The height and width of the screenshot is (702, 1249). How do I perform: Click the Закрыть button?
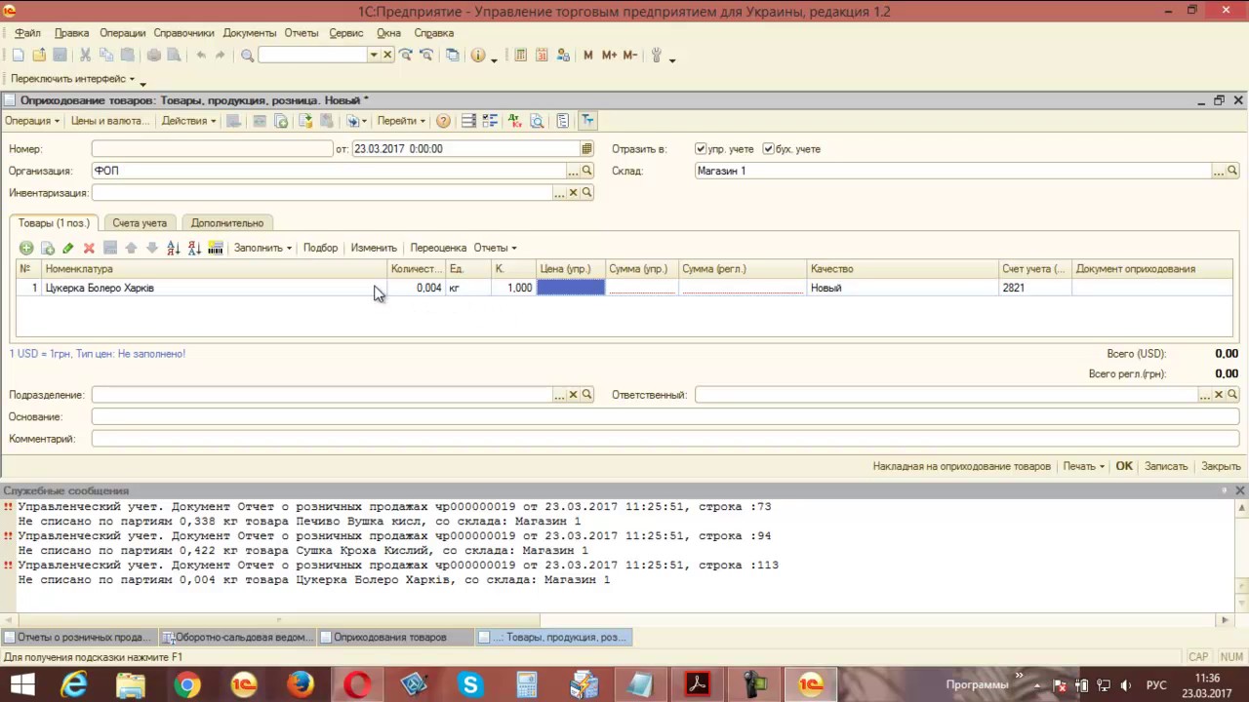1221,467
